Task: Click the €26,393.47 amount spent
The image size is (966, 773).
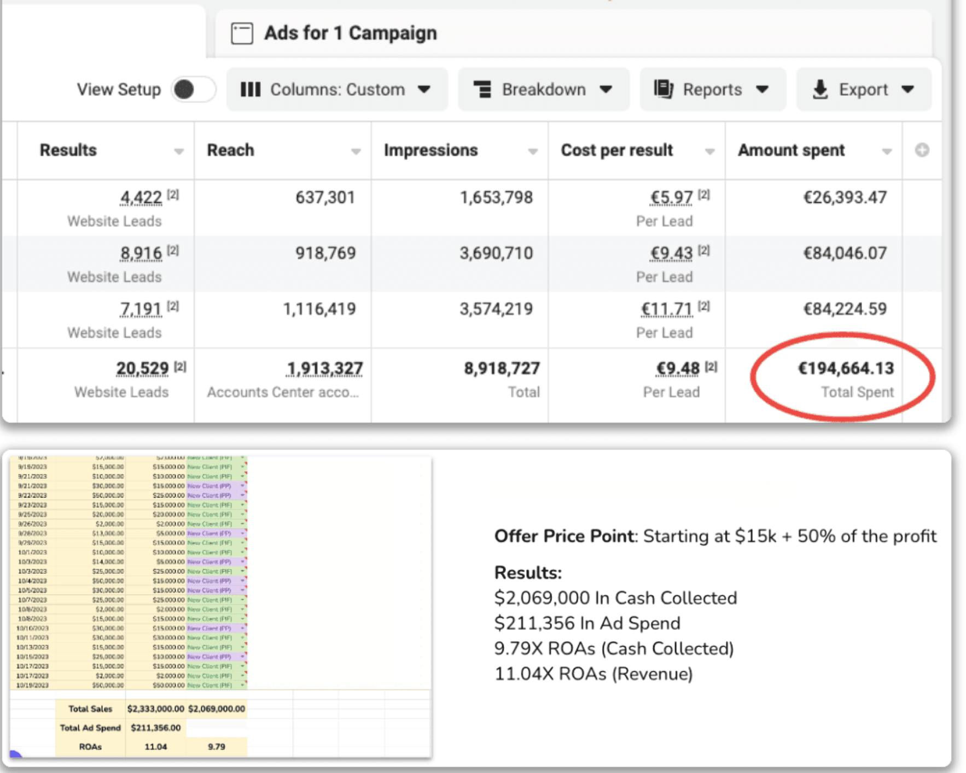Action: [845, 197]
